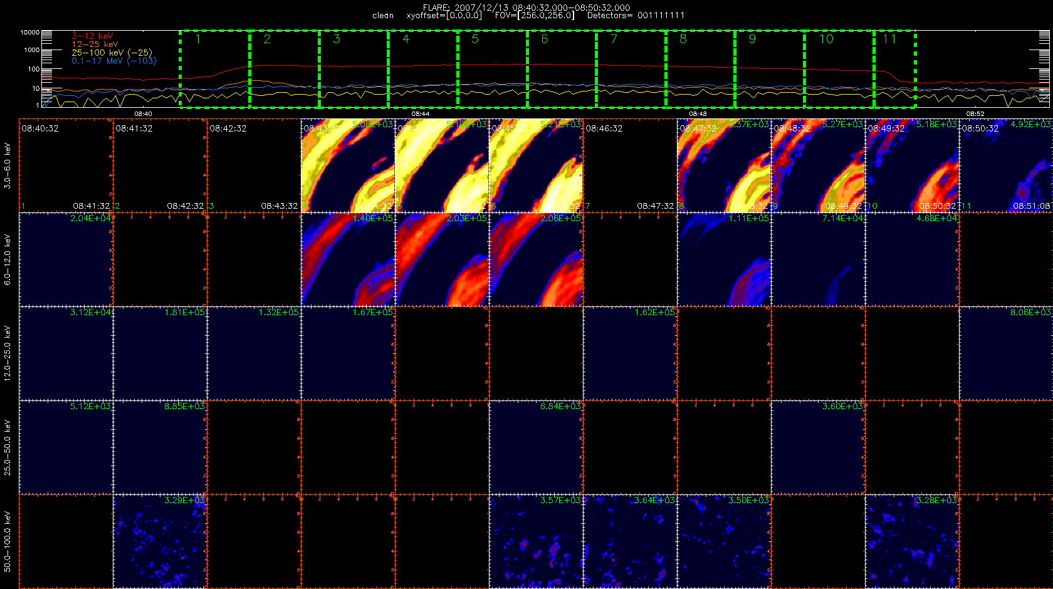The height and width of the screenshot is (589, 1053).
Task: Select interval 7 in the light curve plot
Action: [x=631, y=68]
